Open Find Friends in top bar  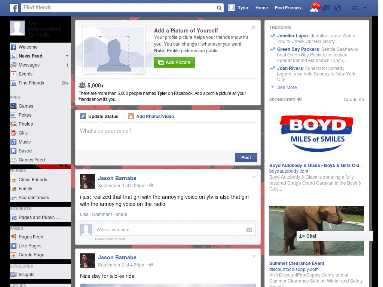pyautogui.click(x=288, y=8)
